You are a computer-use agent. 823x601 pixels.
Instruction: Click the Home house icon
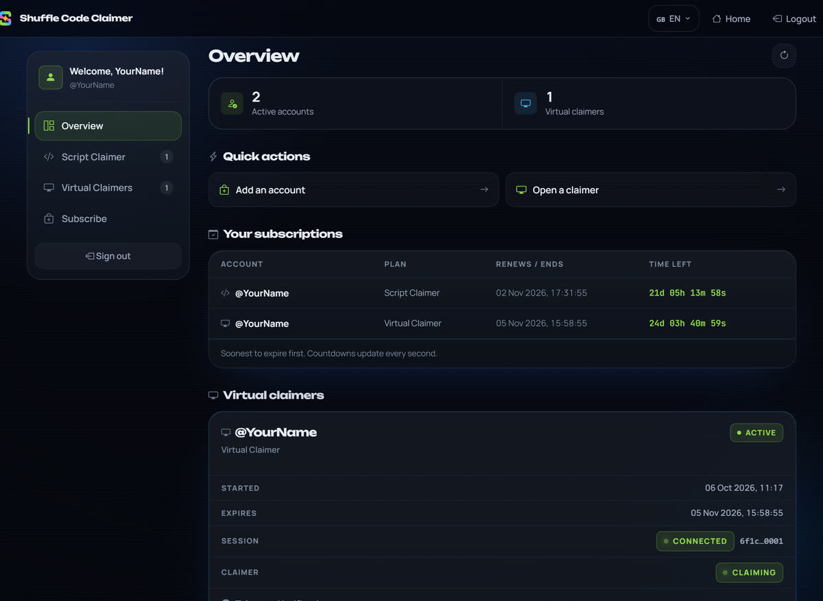[717, 19]
